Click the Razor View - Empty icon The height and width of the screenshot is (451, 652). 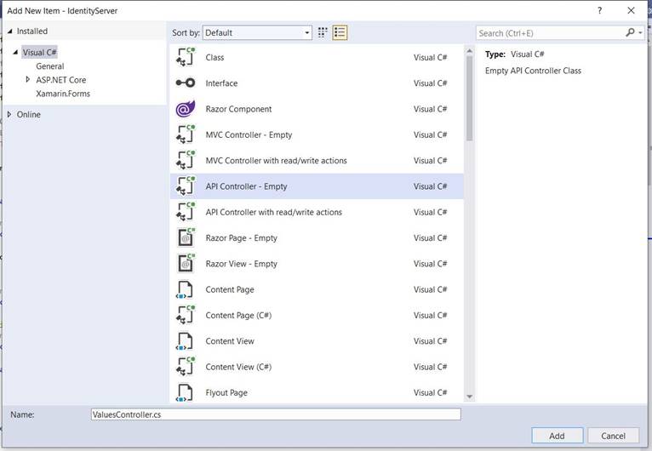[x=186, y=264]
